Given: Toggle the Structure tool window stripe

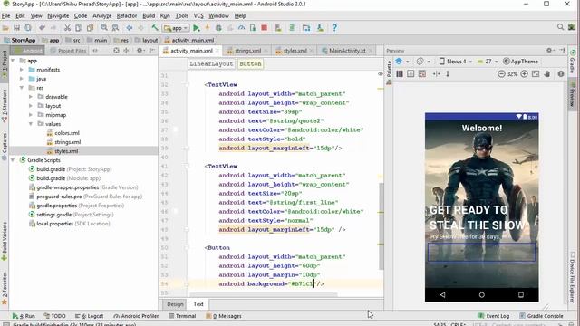Looking at the screenshot, I should 5,106.
